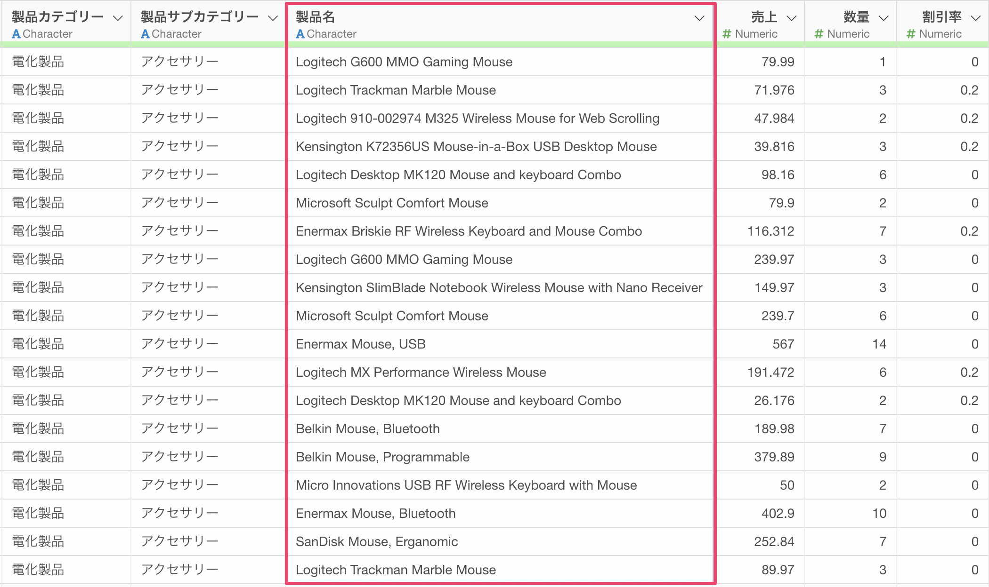Click the sales value 50
Viewport: 989px width, 587px height.
pyautogui.click(x=787, y=485)
